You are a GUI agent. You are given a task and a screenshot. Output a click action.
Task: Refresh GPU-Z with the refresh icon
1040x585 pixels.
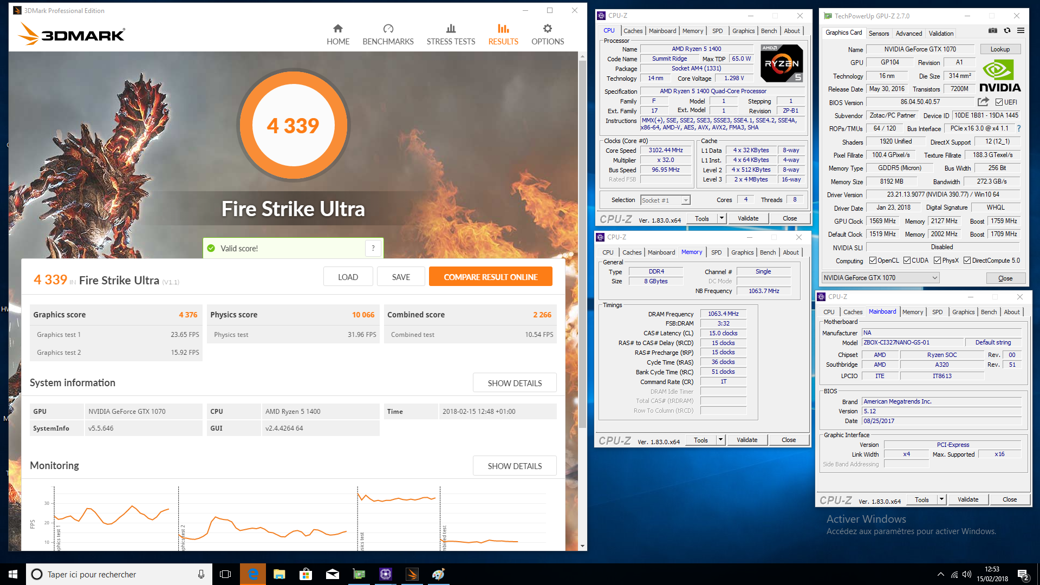[1007, 31]
